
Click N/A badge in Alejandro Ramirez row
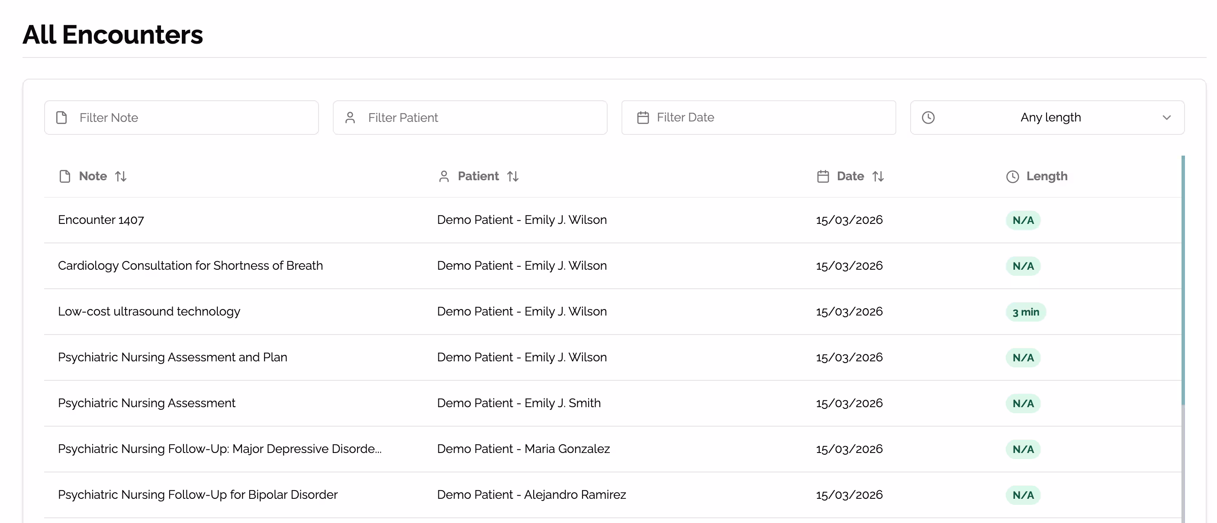click(x=1023, y=495)
